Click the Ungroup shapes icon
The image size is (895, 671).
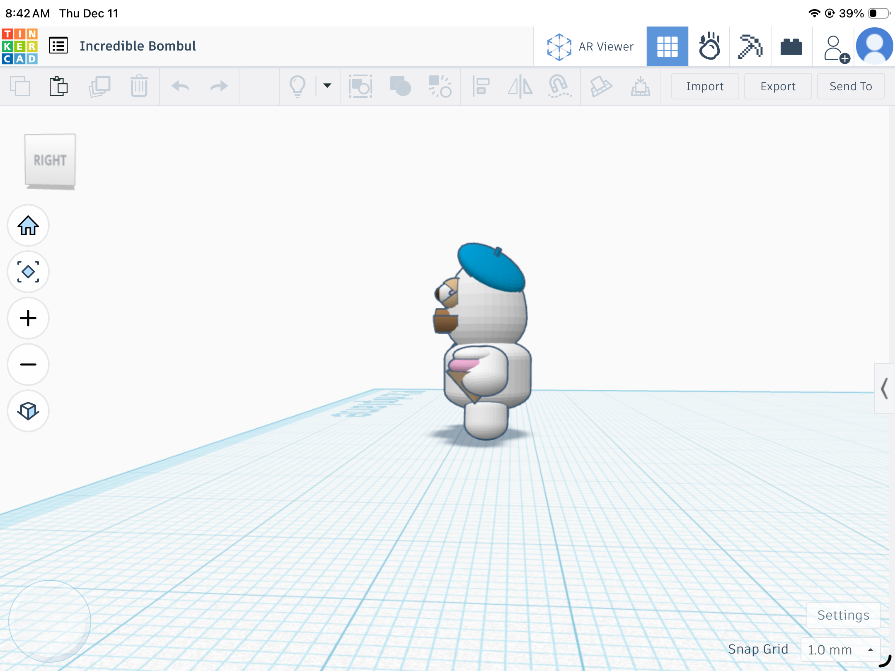coord(440,86)
